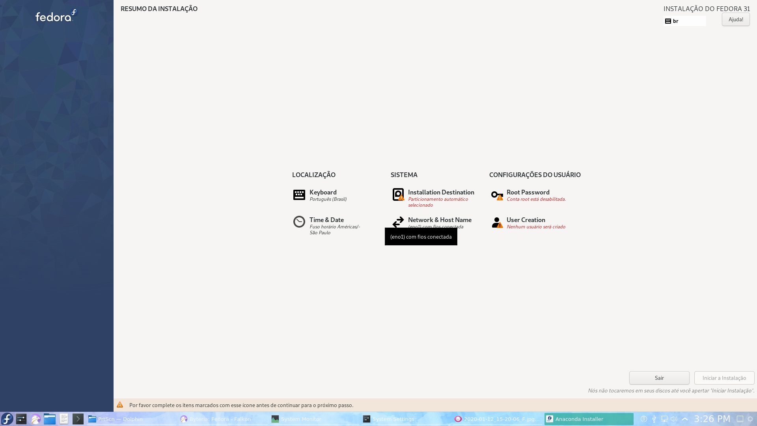757x426 pixels.
Task: Click Particionamento automático selecionado text
Action: pyautogui.click(x=438, y=202)
